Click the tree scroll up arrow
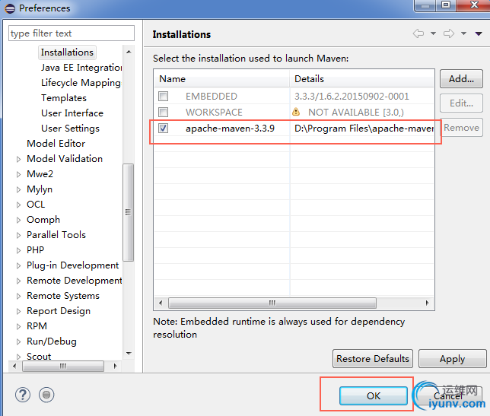Image resolution: width=490 pixels, height=416 pixels. (x=129, y=52)
